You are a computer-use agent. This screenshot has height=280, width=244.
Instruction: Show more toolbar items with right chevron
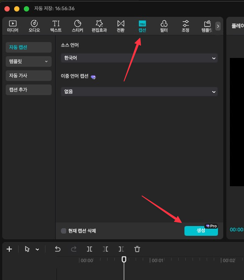(x=218, y=26)
